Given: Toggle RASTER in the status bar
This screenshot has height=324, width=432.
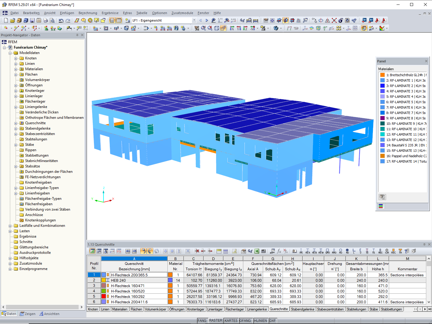Looking at the screenshot, I should (216, 320).
